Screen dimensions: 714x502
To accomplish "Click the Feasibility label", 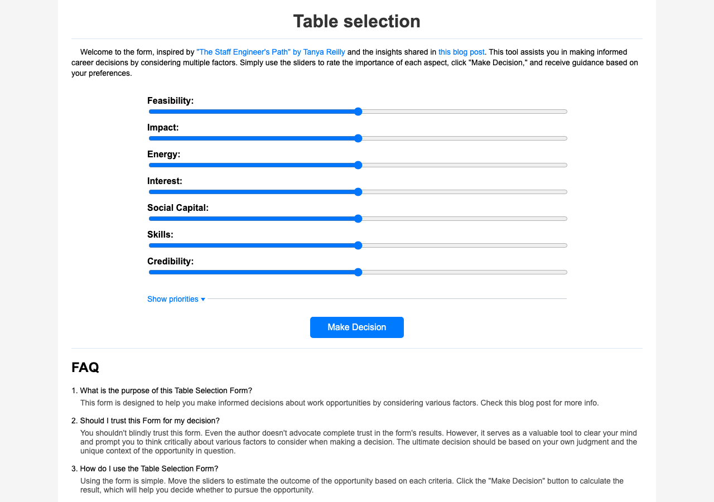I will click(170, 101).
